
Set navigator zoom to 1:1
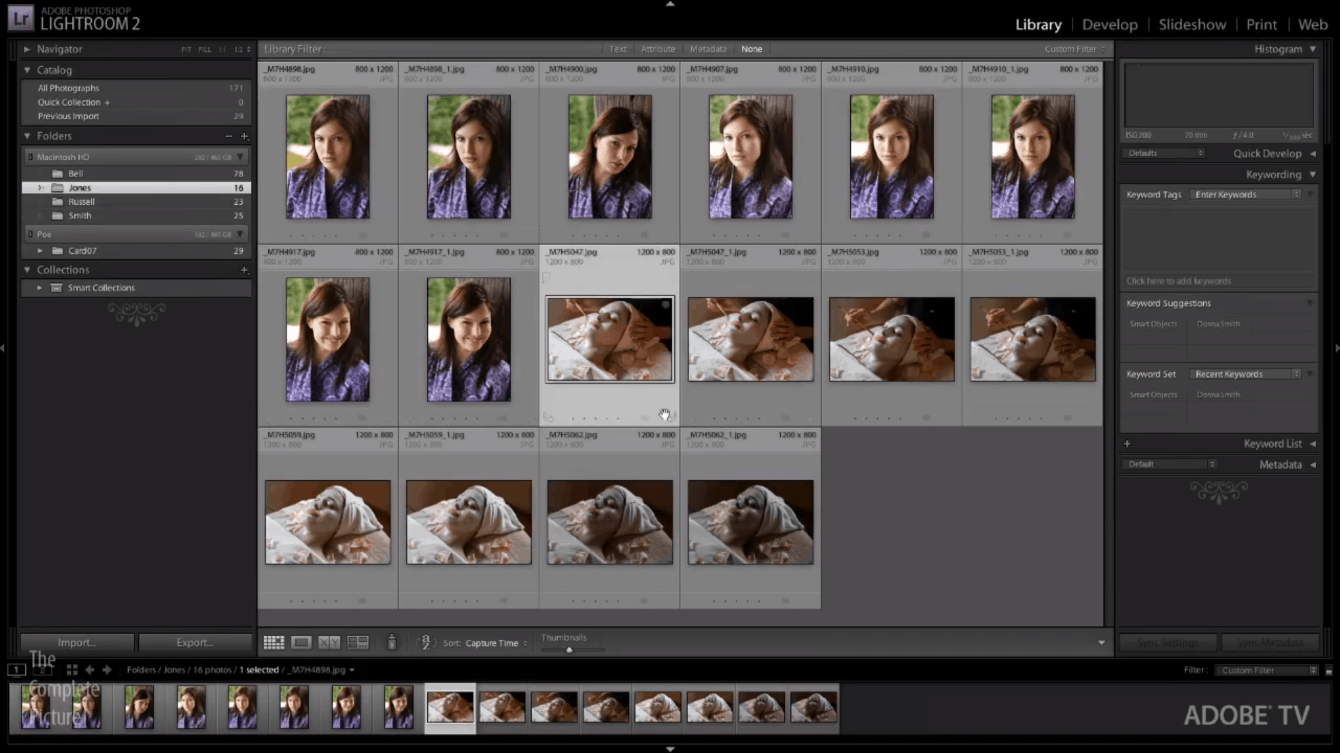222,50
